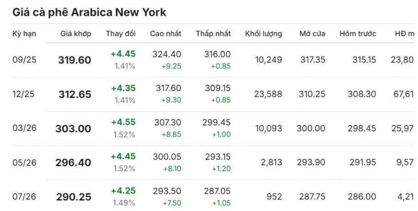Click the 07/26 contract term
The height and width of the screenshot is (211, 418).
pyautogui.click(x=25, y=197)
